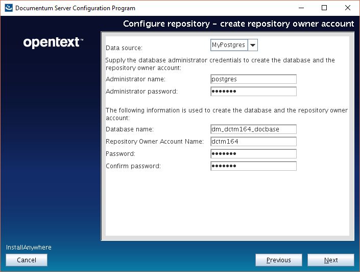
Task: Expand the Data source dropdown arrow
Action: (252, 45)
